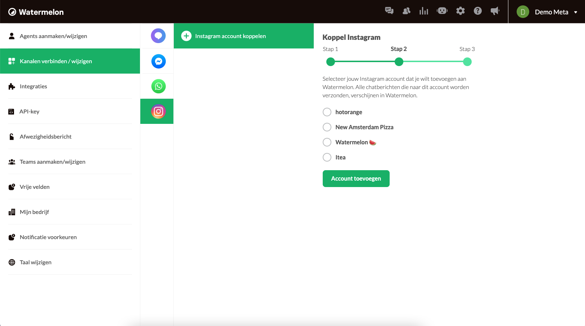Select the Watermelon radio button
585x326 pixels.
point(327,142)
